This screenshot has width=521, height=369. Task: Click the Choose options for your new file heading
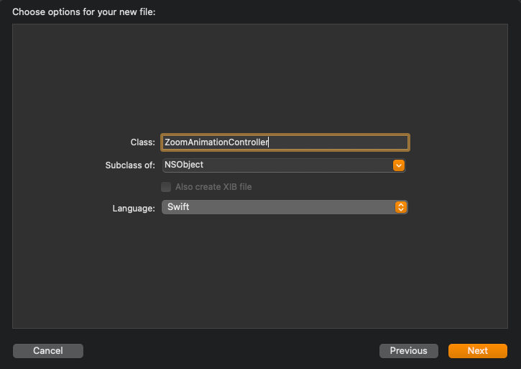[84, 12]
